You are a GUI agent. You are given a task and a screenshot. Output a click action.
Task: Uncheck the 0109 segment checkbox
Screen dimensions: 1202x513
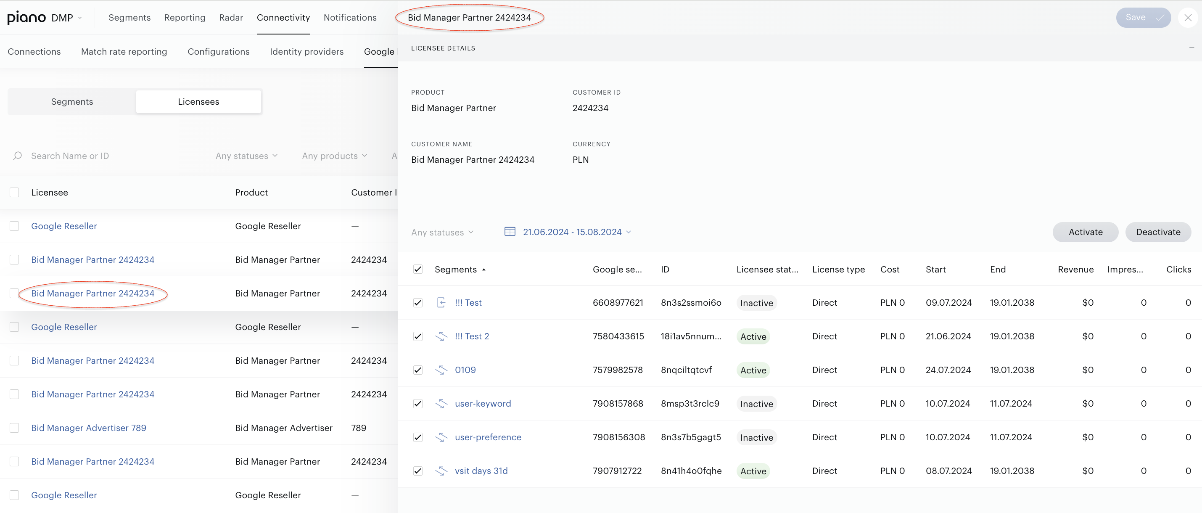(417, 370)
